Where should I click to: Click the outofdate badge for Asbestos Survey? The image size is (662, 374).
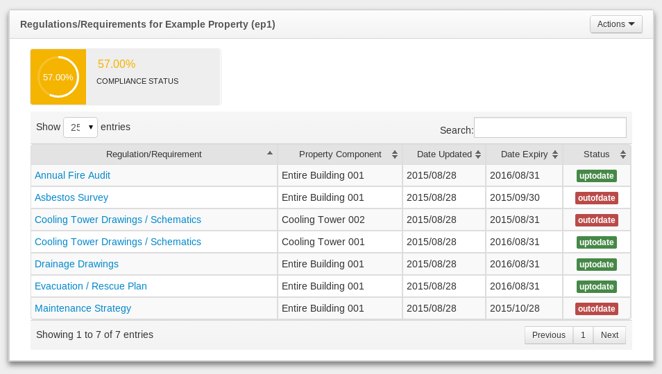coord(596,198)
